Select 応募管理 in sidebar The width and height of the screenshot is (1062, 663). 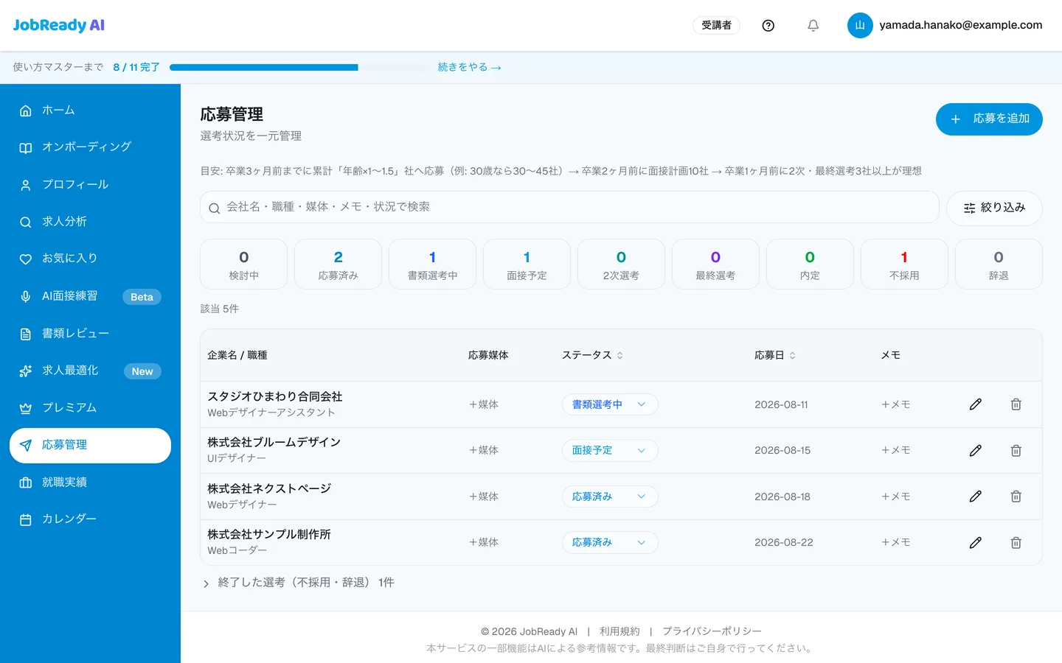[90, 446]
